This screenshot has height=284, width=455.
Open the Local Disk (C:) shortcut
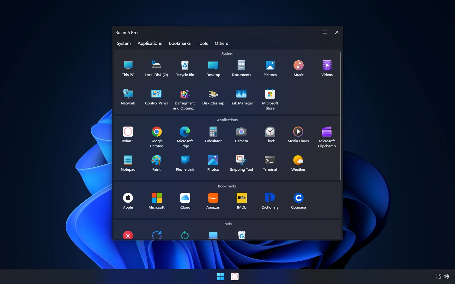(x=156, y=68)
